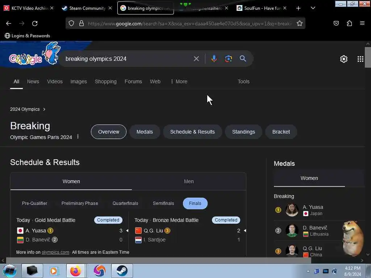Select the Bracket chip
The width and height of the screenshot is (371, 278).
281,132
